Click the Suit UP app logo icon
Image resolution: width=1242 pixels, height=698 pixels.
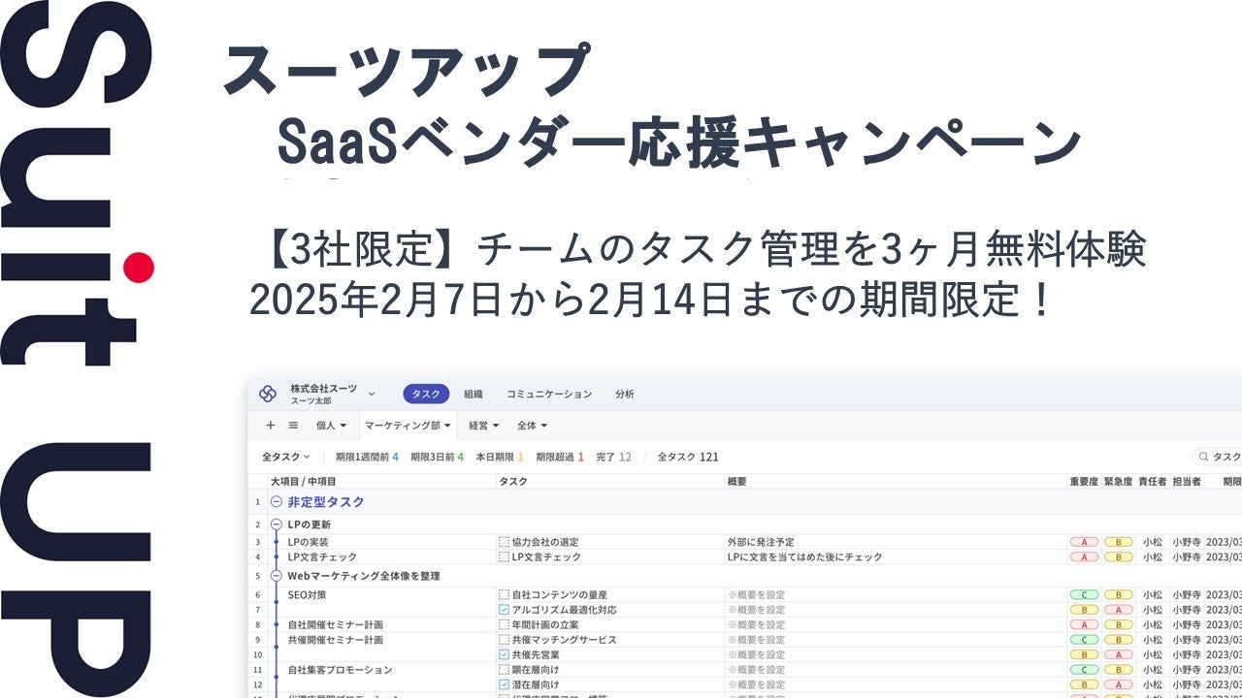pyautogui.click(x=268, y=394)
